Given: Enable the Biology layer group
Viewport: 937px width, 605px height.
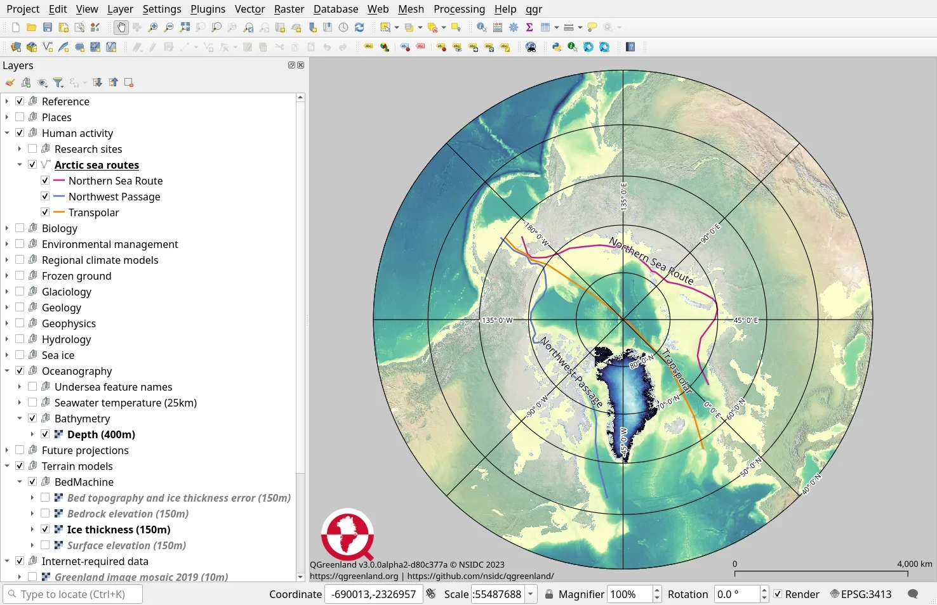Looking at the screenshot, I should 20,228.
